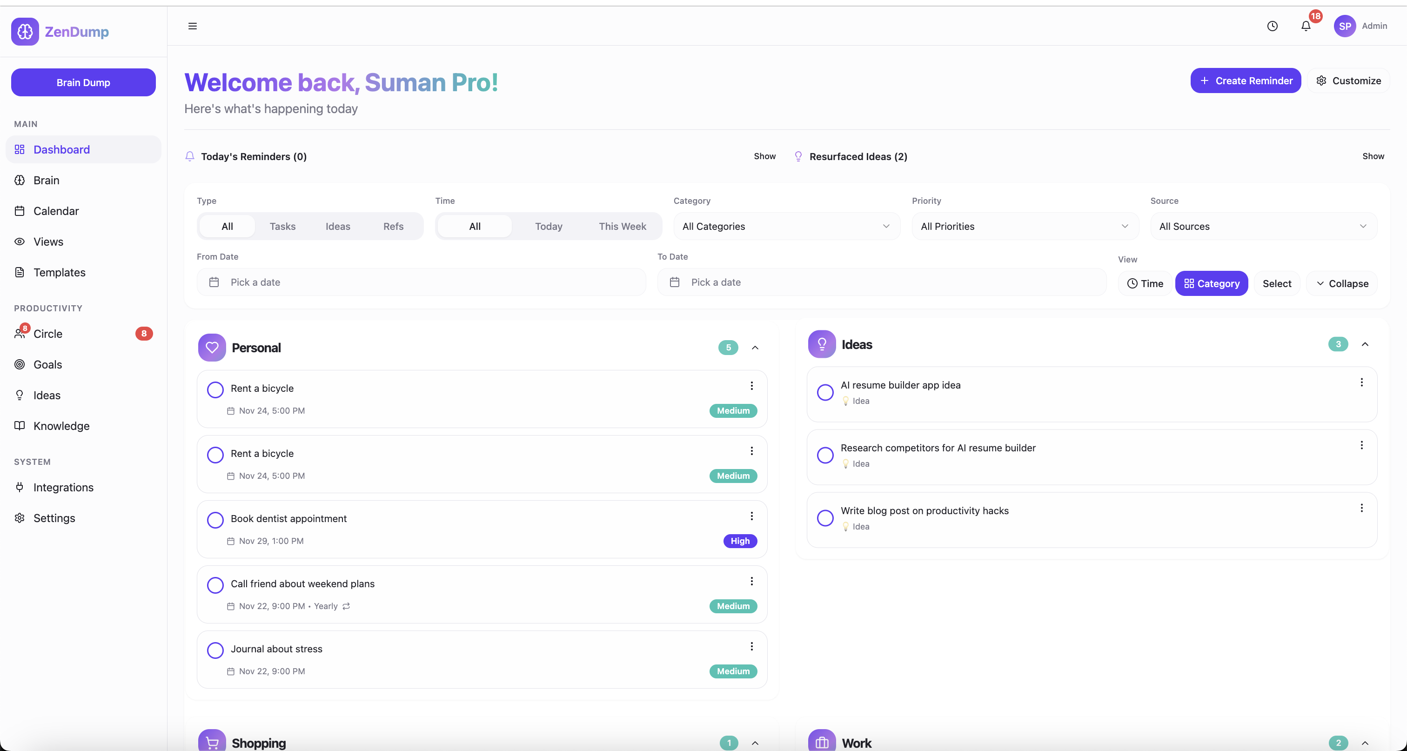Open Integrations under System
Image resolution: width=1407 pixels, height=751 pixels.
click(x=63, y=487)
